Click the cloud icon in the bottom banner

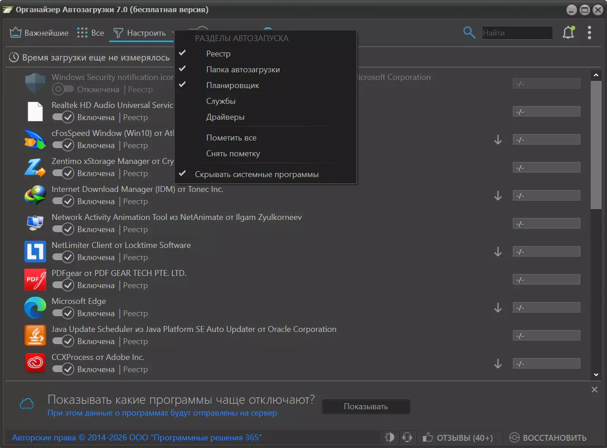pyautogui.click(x=27, y=404)
